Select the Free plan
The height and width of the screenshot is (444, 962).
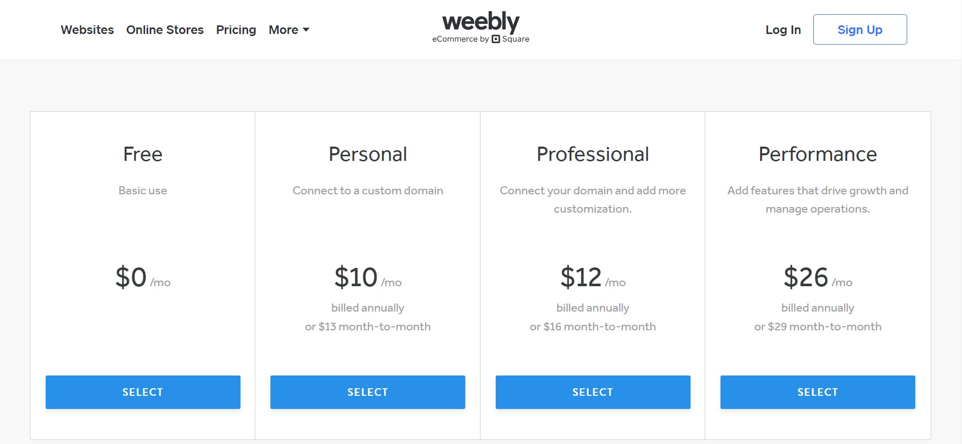pyautogui.click(x=143, y=392)
